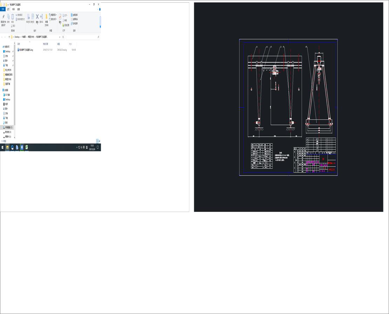Launch the green Excel icon from the taskbar
Viewport: 389px width, 314px height.
tap(27, 147)
